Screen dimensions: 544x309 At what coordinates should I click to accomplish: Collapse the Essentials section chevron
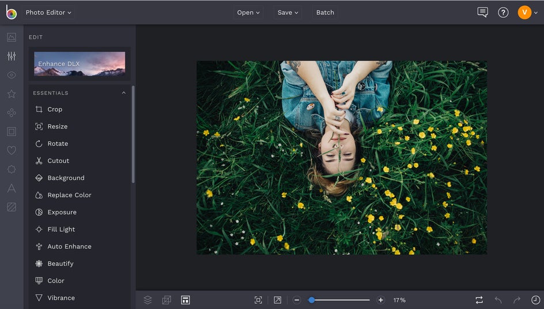(123, 93)
